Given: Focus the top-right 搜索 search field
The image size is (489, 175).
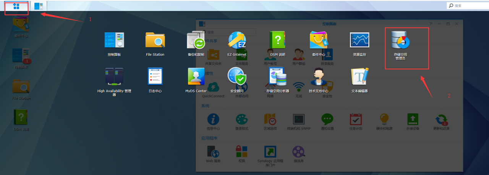Looking at the screenshot, I should point(468,5).
